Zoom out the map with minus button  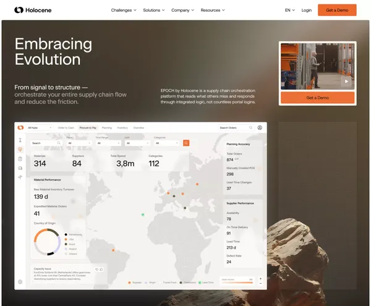tap(260, 283)
